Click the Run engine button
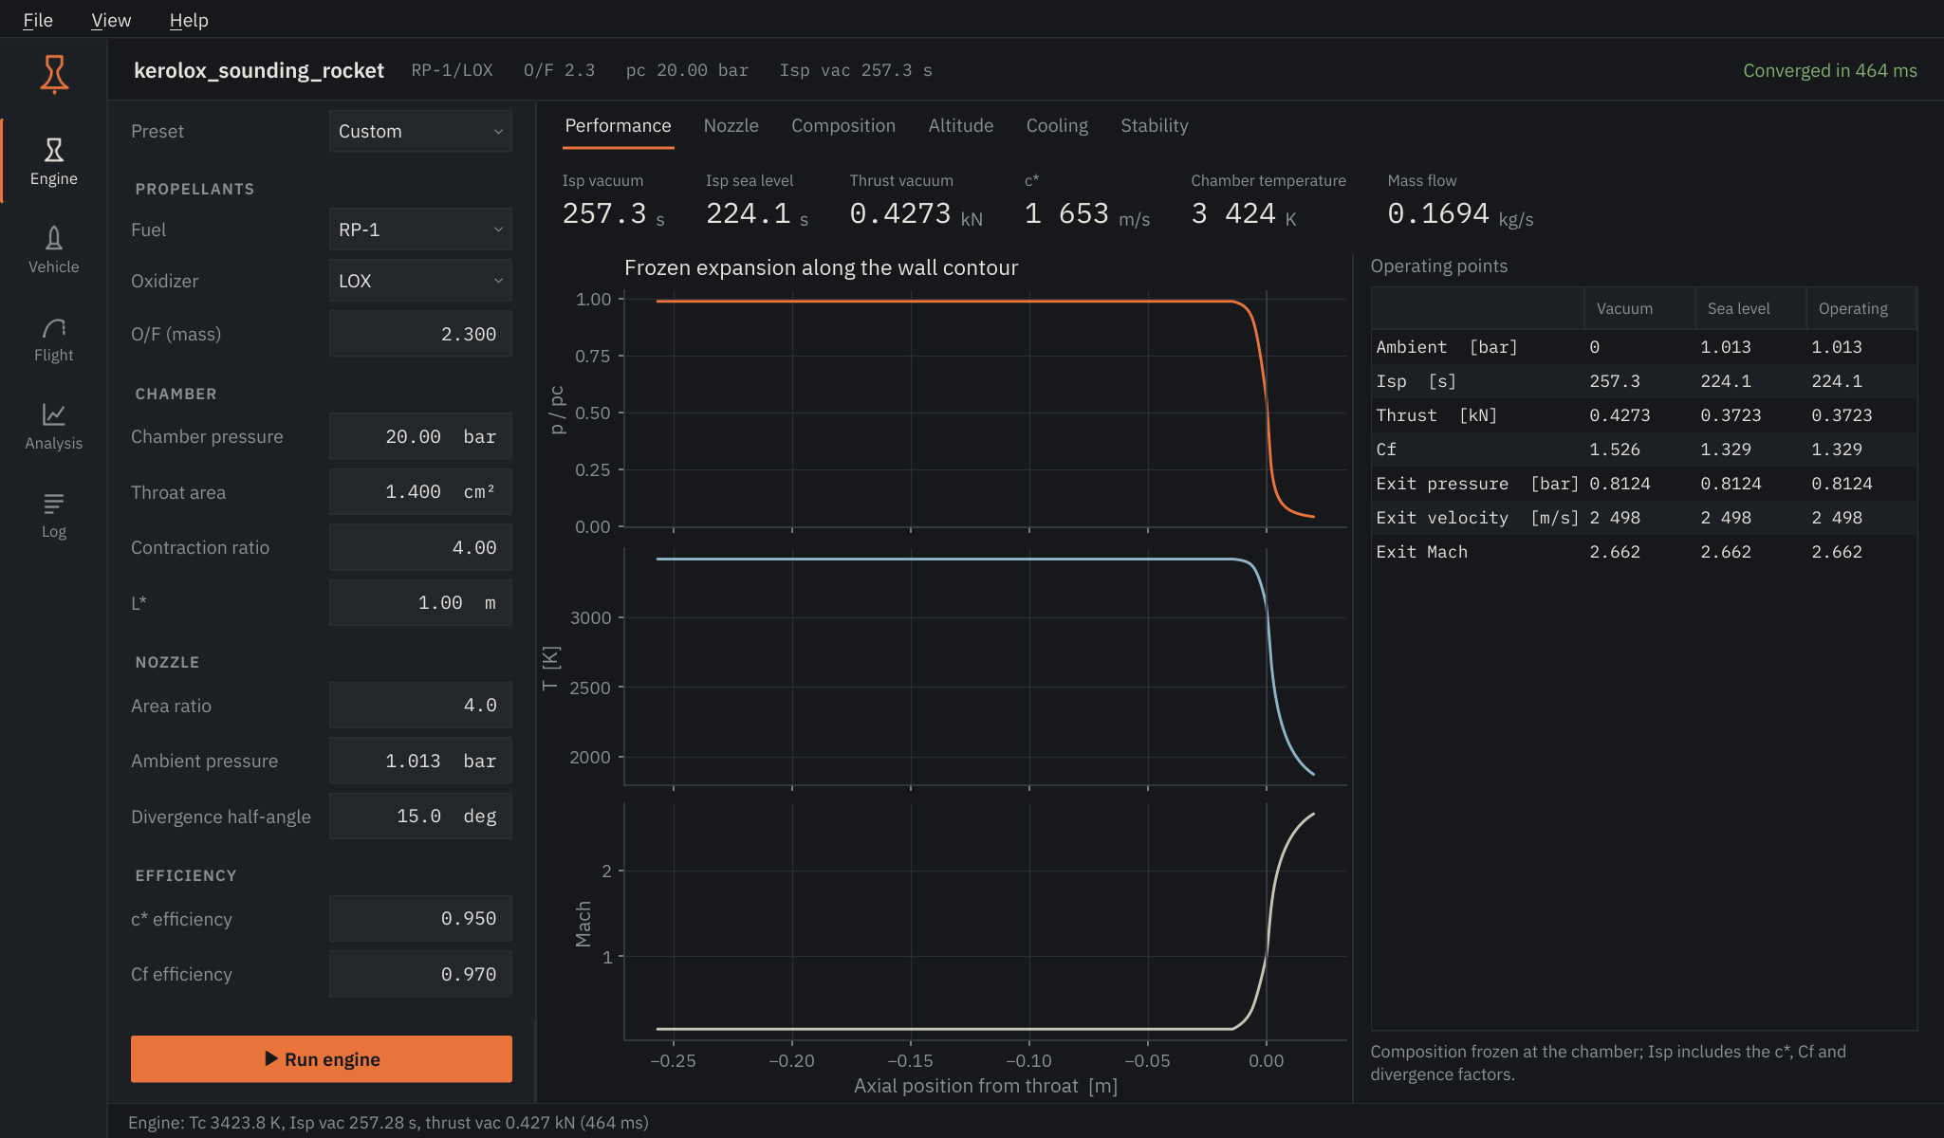The image size is (1944, 1138). [x=322, y=1059]
